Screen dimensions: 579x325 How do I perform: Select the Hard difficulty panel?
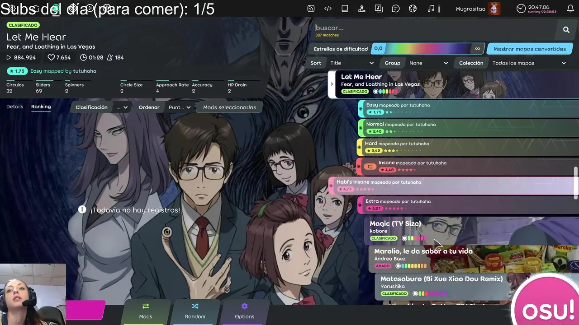click(467, 147)
